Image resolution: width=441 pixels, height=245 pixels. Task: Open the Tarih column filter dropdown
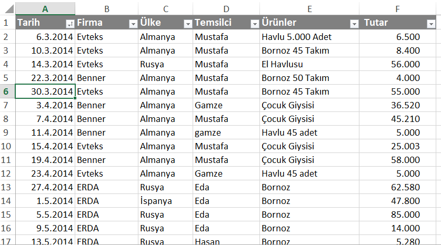click(69, 24)
